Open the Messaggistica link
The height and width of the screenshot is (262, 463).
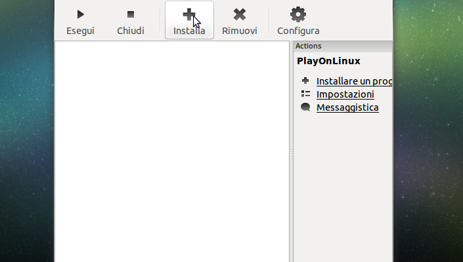[x=347, y=107]
